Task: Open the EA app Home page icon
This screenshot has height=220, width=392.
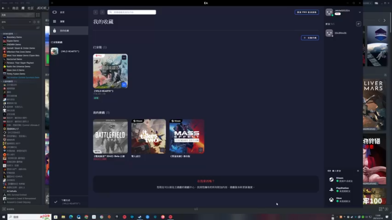Action: pos(54,12)
